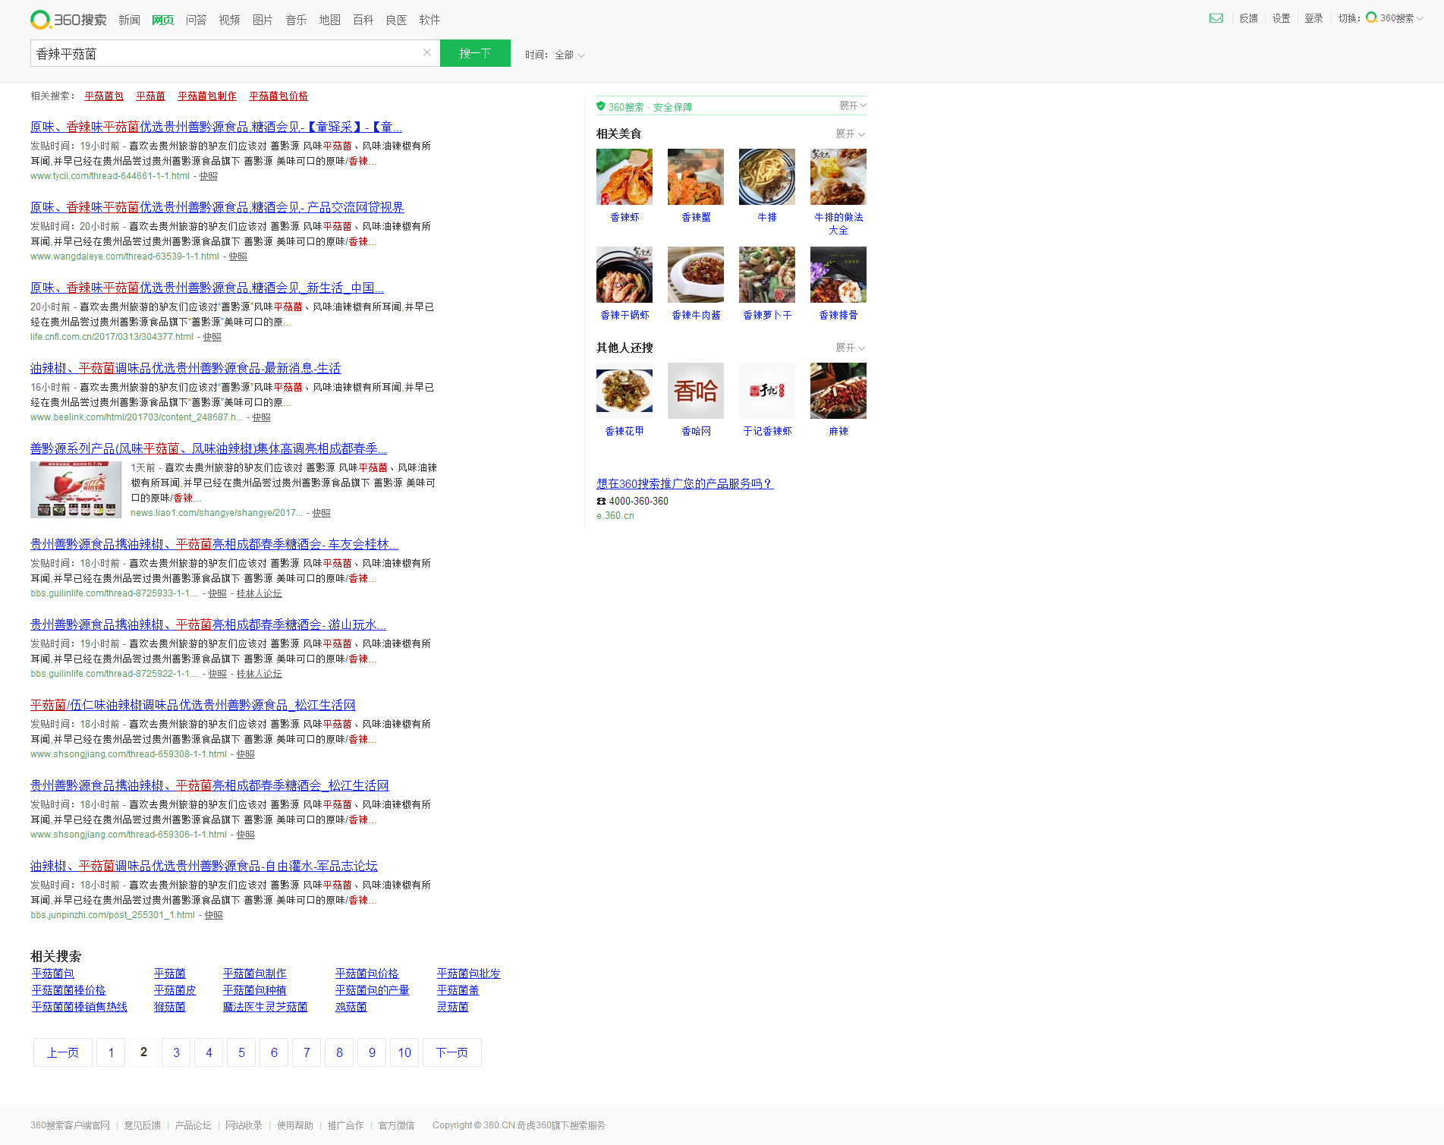Open the 香辣干锅虾 thumbnail
The height and width of the screenshot is (1145, 1444).
[x=624, y=275]
